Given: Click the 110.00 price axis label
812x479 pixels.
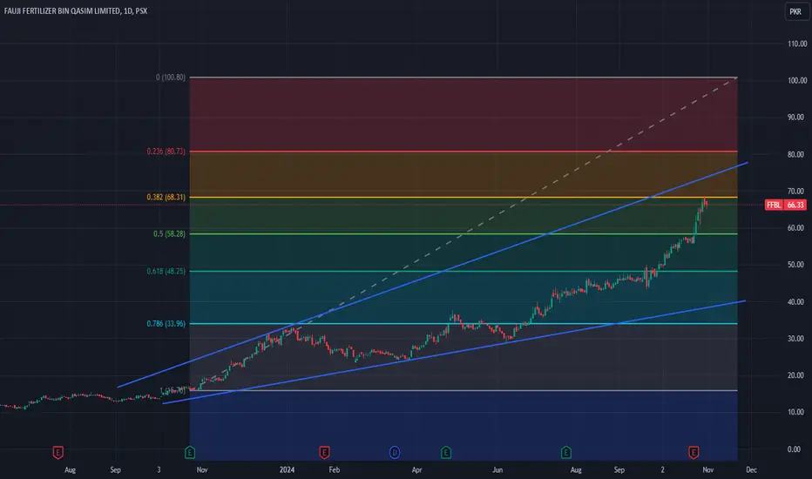Looking at the screenshot, I should pos(797,44).
